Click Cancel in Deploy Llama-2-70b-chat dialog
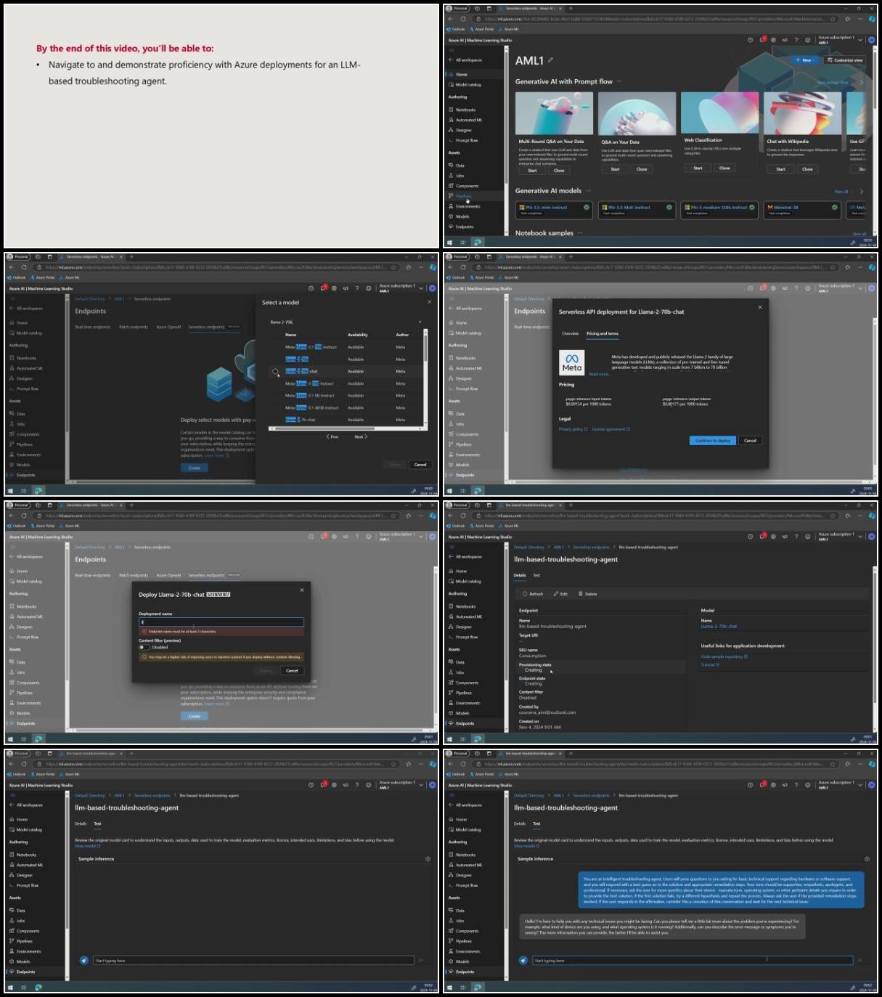 [x=292, y=670]
